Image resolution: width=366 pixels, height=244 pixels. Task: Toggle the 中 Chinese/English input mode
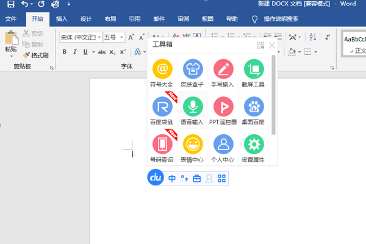tap(172, 179)
